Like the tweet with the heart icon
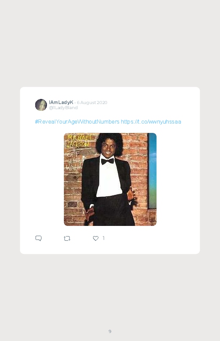Screen dimensions: 220x341 click(x=96, y=238)
